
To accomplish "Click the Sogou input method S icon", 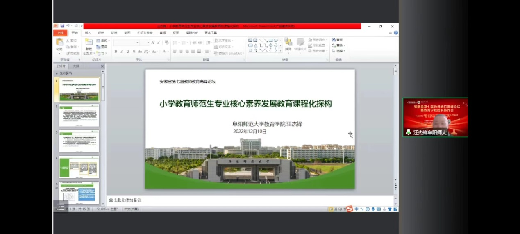I will (x=350, y=209).
